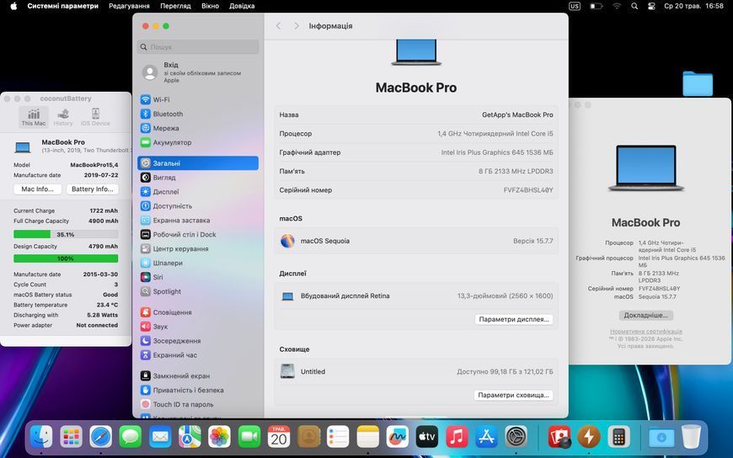Viewport: 733px width, 458px height.
Task: Select Замкнений екран in the sidebar
Action: click(198, 375)
